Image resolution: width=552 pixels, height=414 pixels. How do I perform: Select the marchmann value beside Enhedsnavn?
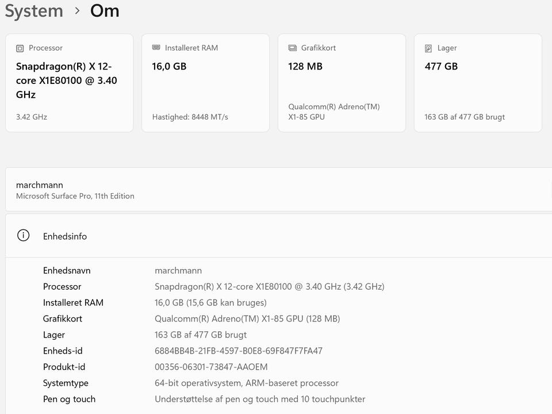pyautogui.click(x=178, y=270)
